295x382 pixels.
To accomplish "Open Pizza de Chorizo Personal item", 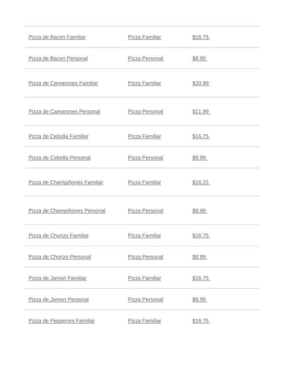I will click(59, 257).
